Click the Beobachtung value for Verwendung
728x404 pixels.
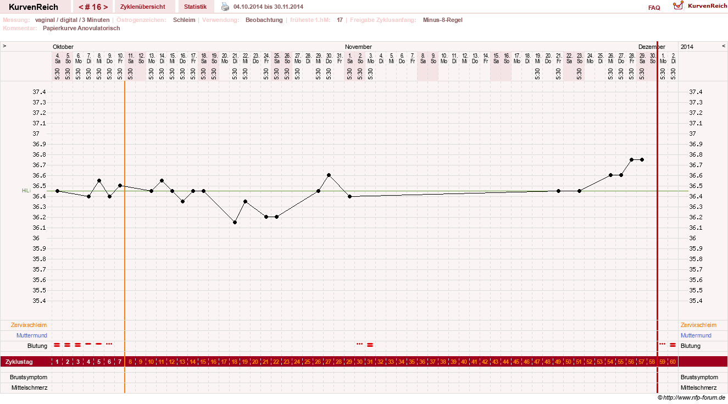(x=264, y=20)
